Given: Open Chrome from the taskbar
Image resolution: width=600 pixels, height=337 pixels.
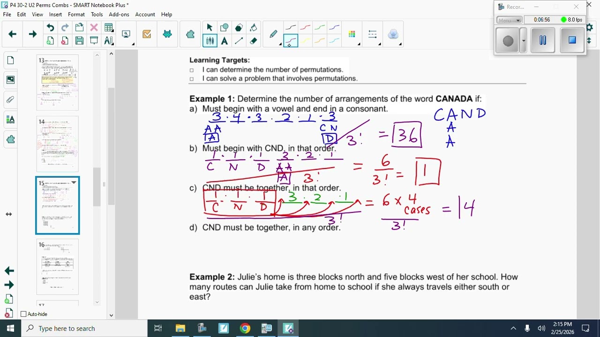Looking at the screenshot, I should (245, 328).
